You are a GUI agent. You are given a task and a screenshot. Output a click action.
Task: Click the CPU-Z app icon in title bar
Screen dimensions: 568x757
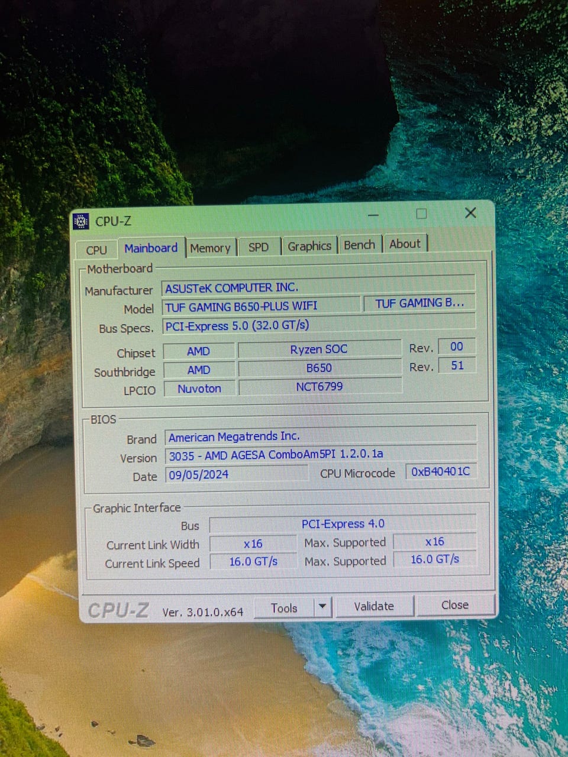tap(81, 221)
